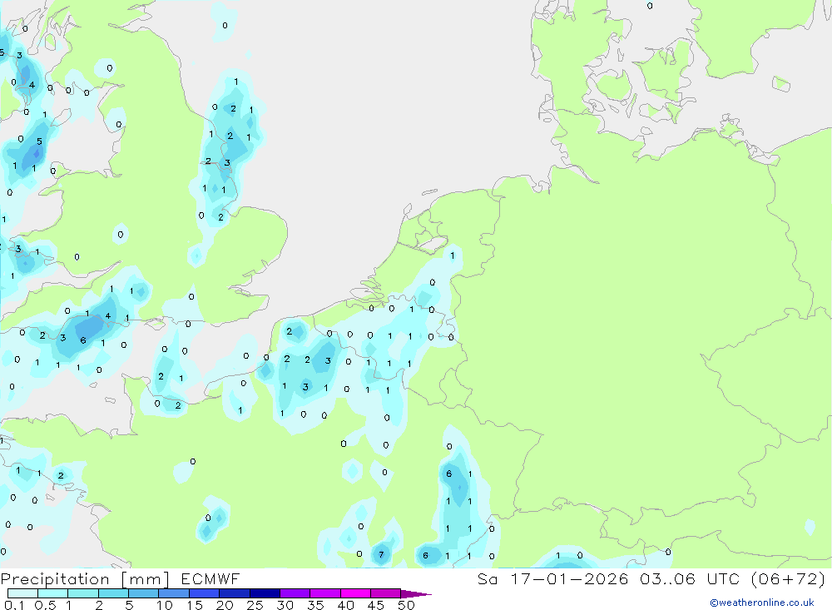Screen dimensions: 832x610
Task: Click the legend label '30'
Action: point(285,605)
